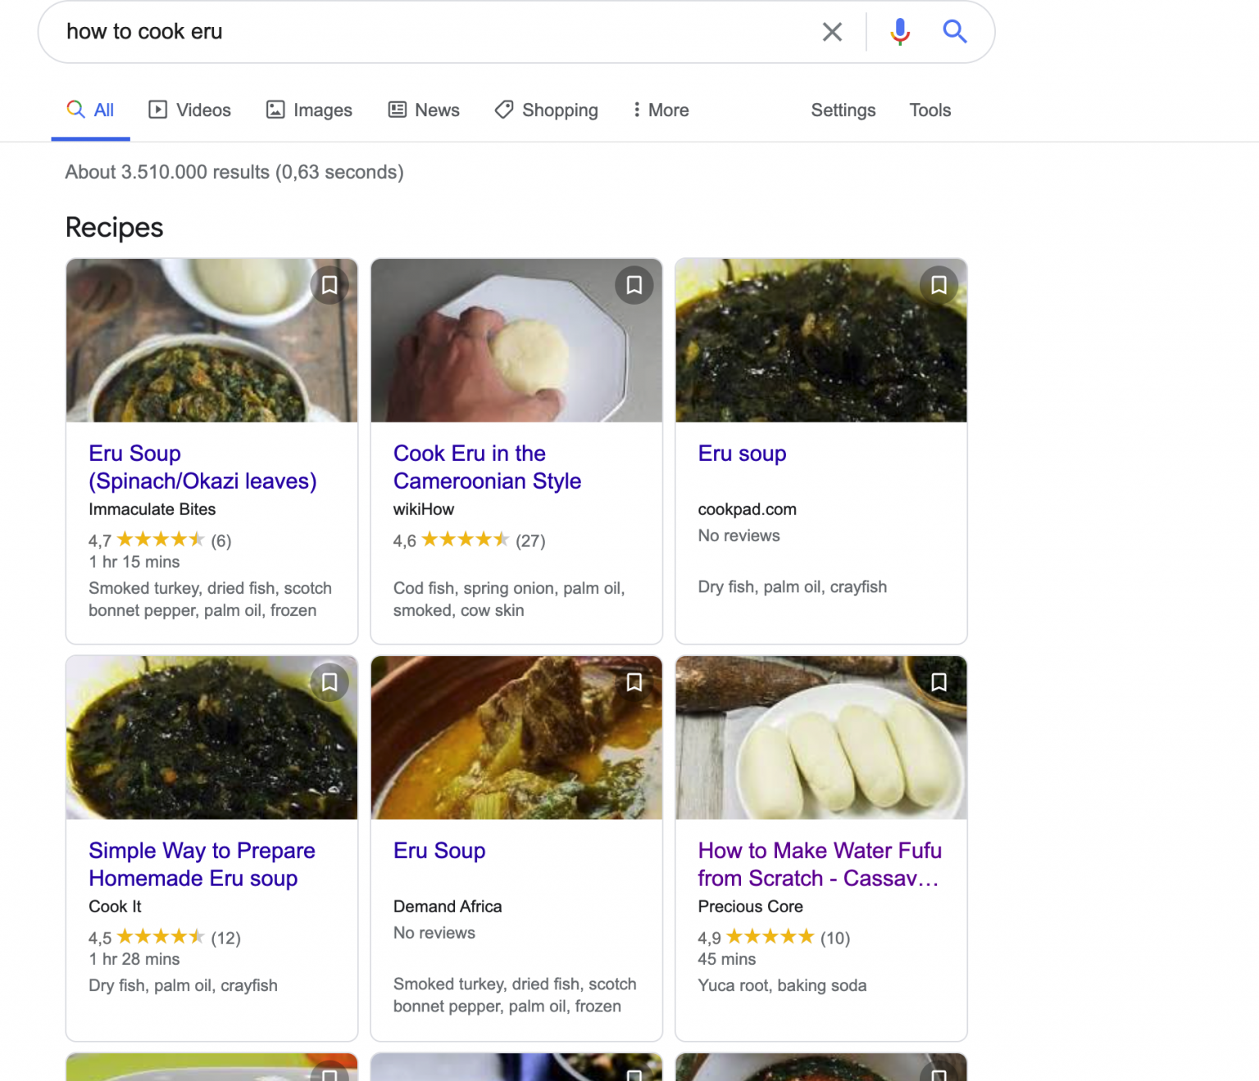Switch to the Videos tab
This screenshot has width=1259, height=1081.
(x=189, y=110)
